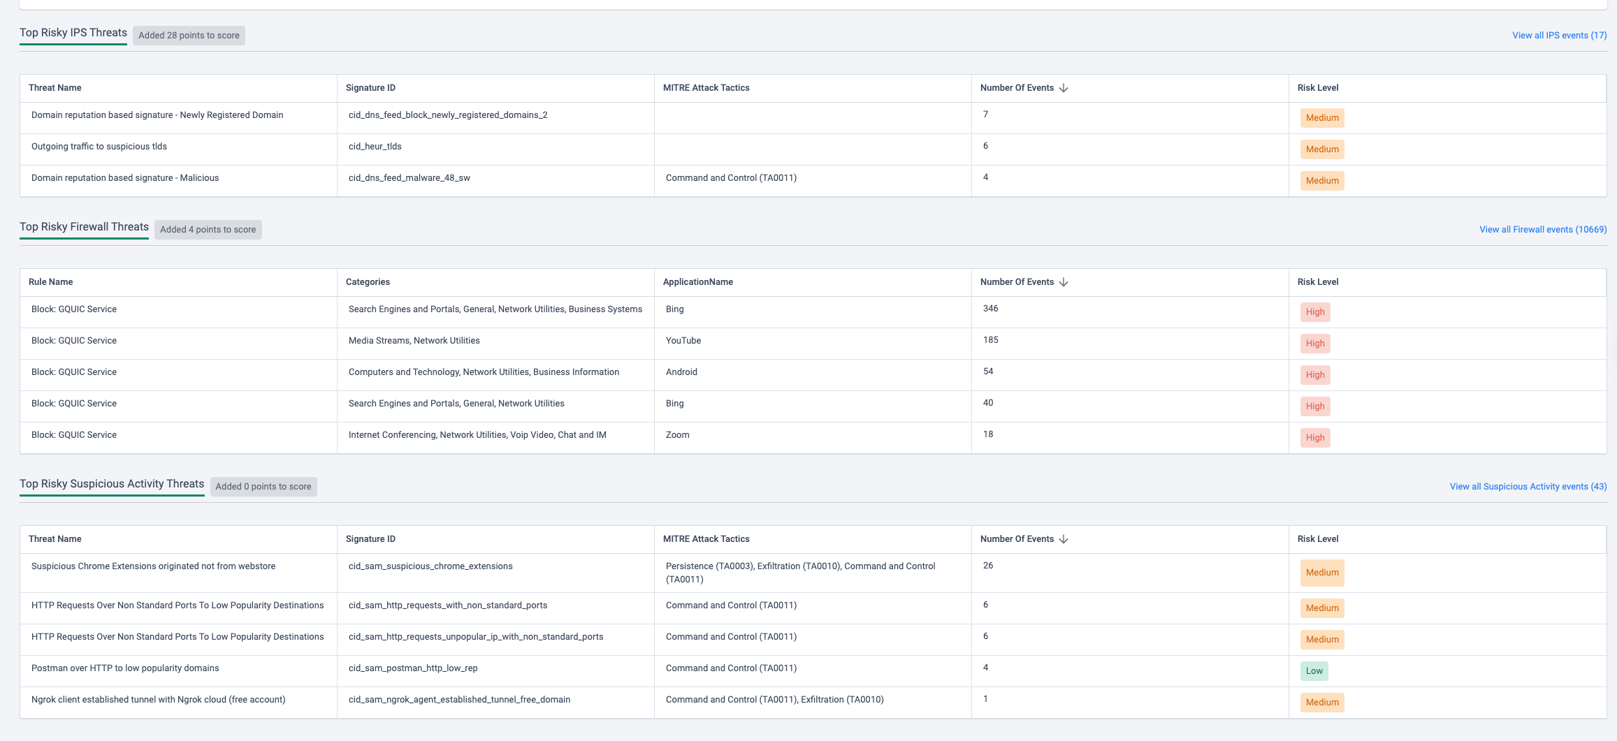Click Medium badge for Newly Registered Domain row
Screen dimensions: 1617x741
point(1322,118)
